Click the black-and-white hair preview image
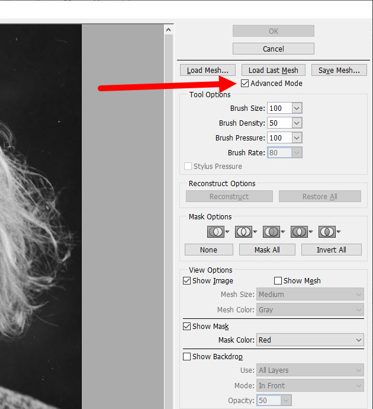This screenshot has width=373, height=409. [x=41, y=216]
